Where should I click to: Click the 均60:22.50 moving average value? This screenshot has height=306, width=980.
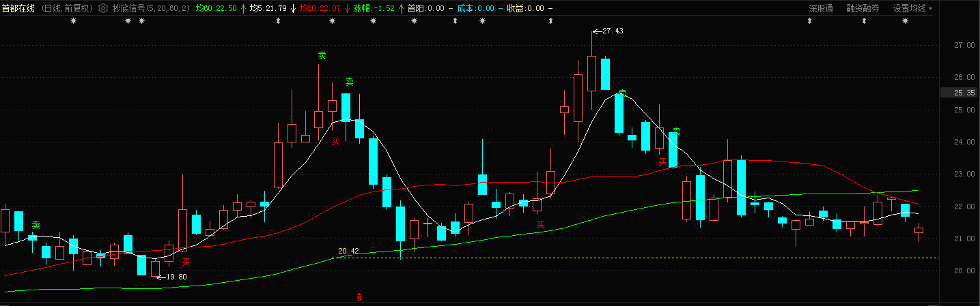(216, 8)
